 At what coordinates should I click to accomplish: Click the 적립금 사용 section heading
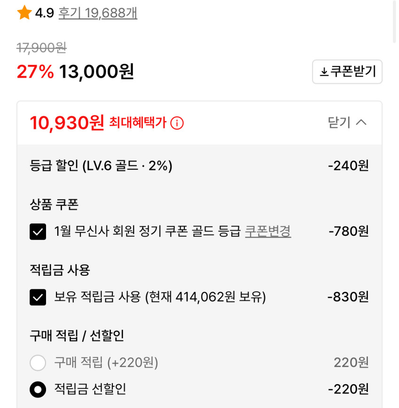pyautogui.click(x=60, y=270)
